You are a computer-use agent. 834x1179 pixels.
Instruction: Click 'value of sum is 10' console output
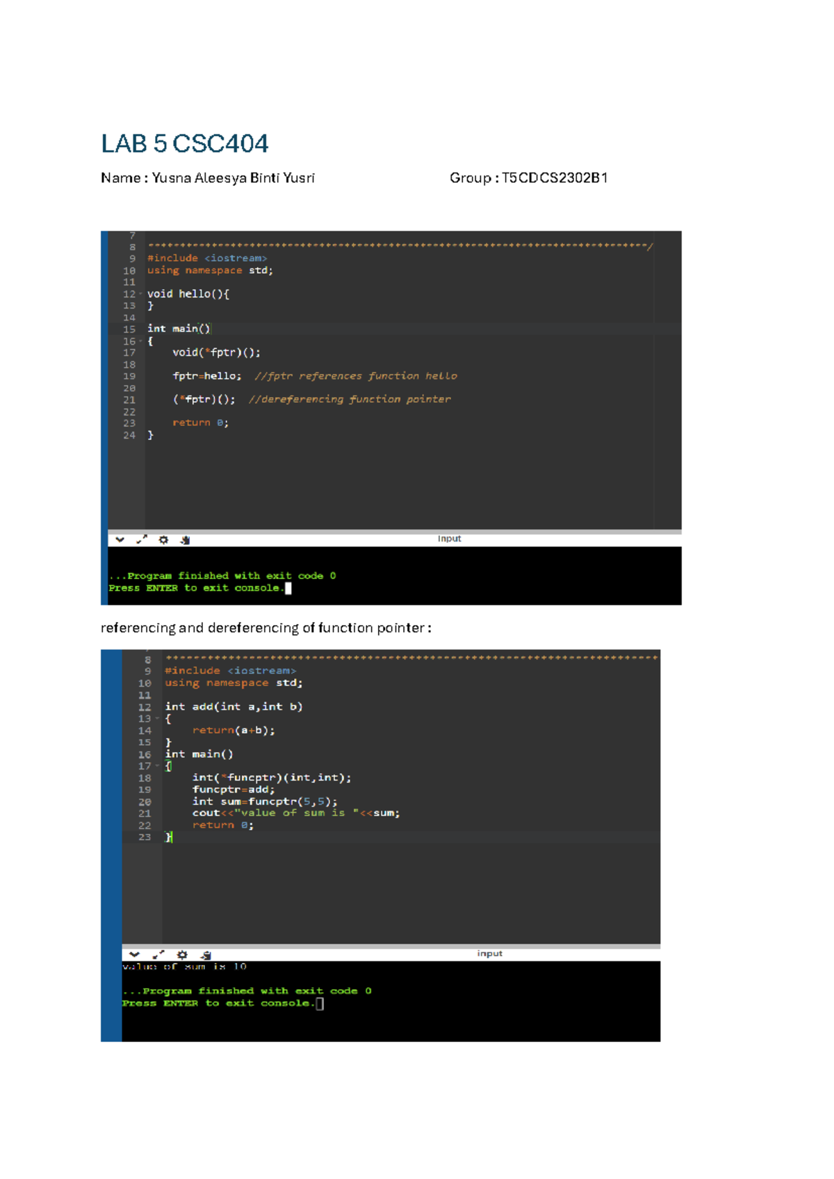tap(185, 967)
